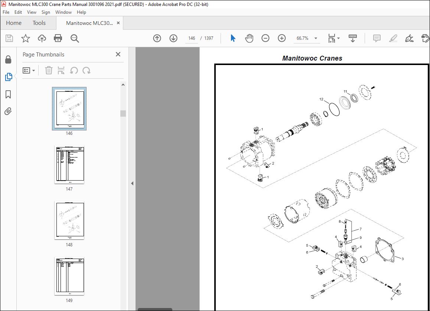Select page 146 thumbnail
This screenshot has height=311, width=430.
point(69,109)
